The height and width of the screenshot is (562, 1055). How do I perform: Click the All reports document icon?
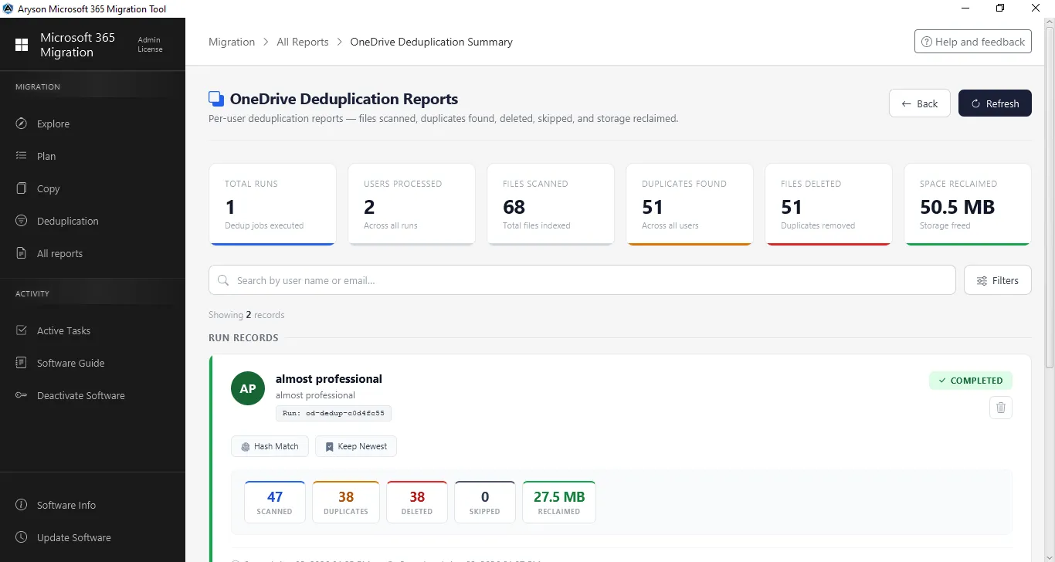(22, 253)
